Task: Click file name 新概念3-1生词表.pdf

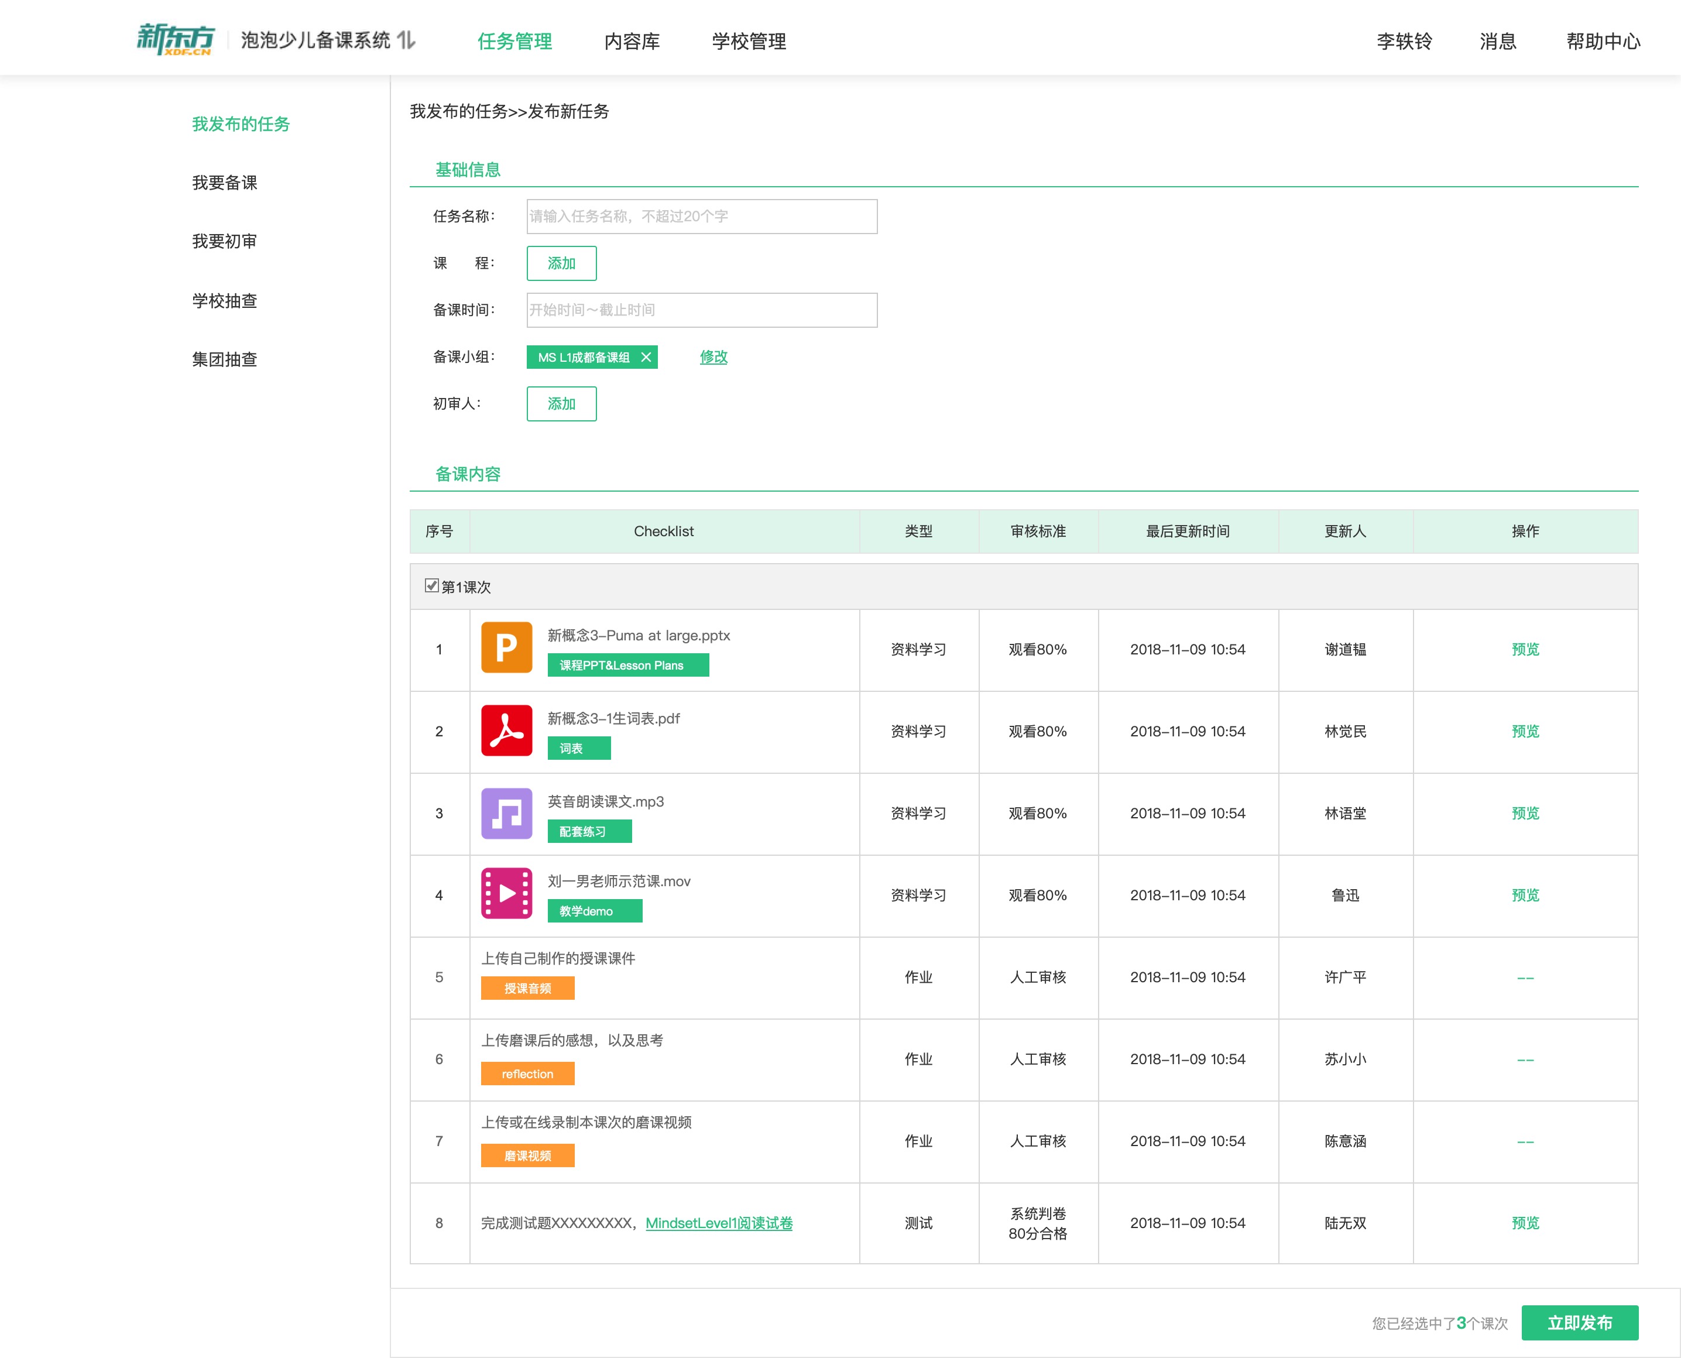Action: [613, 718]
